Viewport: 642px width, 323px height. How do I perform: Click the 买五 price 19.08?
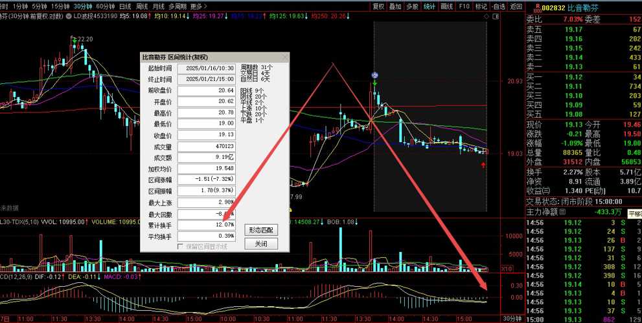pos(573,114)
